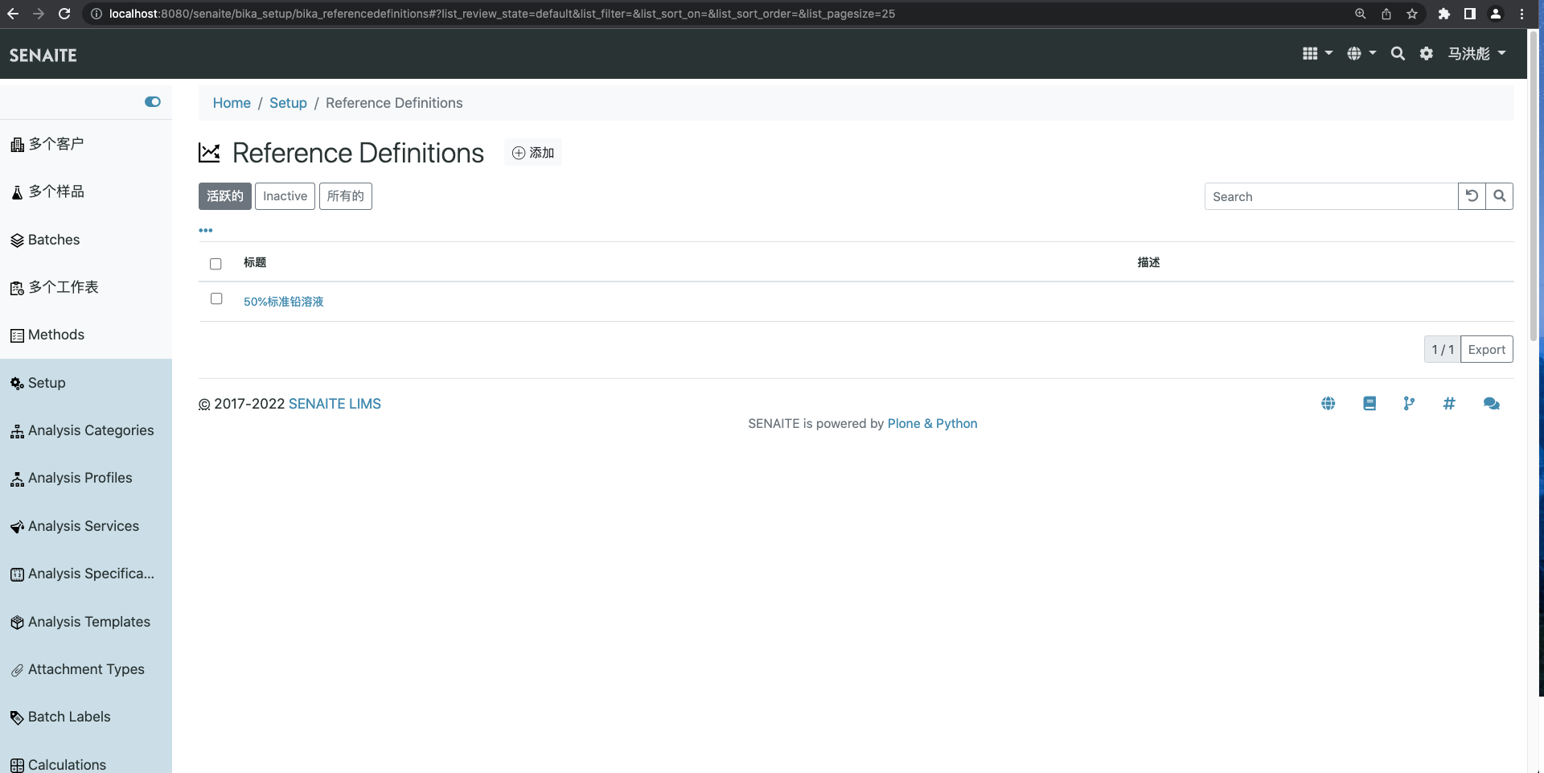Select the 活跃的 active filter tab

[x=225, y=196]
